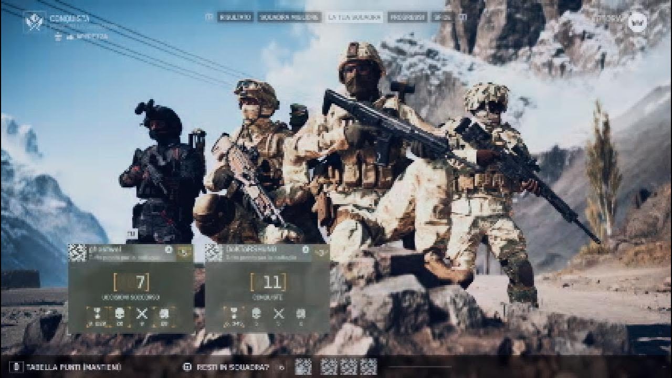672x378 pixels.
Task: Click Resti in Squadra? prompt
Action: point(234,367)
